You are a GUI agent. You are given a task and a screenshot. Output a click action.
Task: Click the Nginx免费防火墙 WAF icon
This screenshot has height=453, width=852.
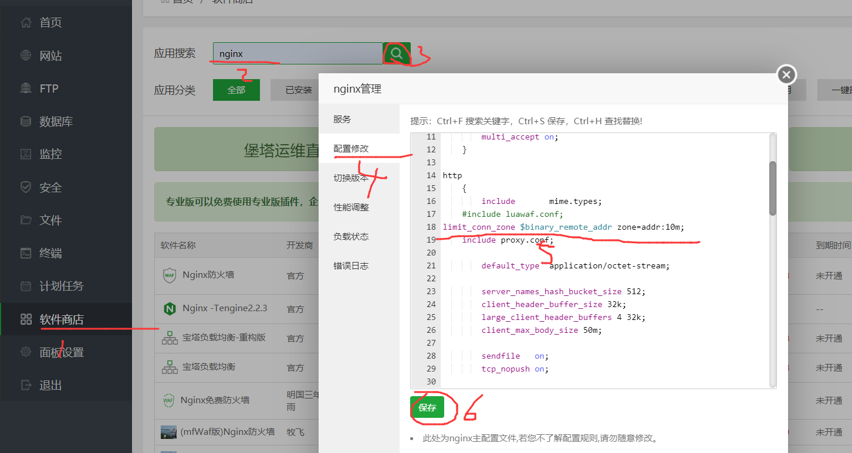click(168, 400)
